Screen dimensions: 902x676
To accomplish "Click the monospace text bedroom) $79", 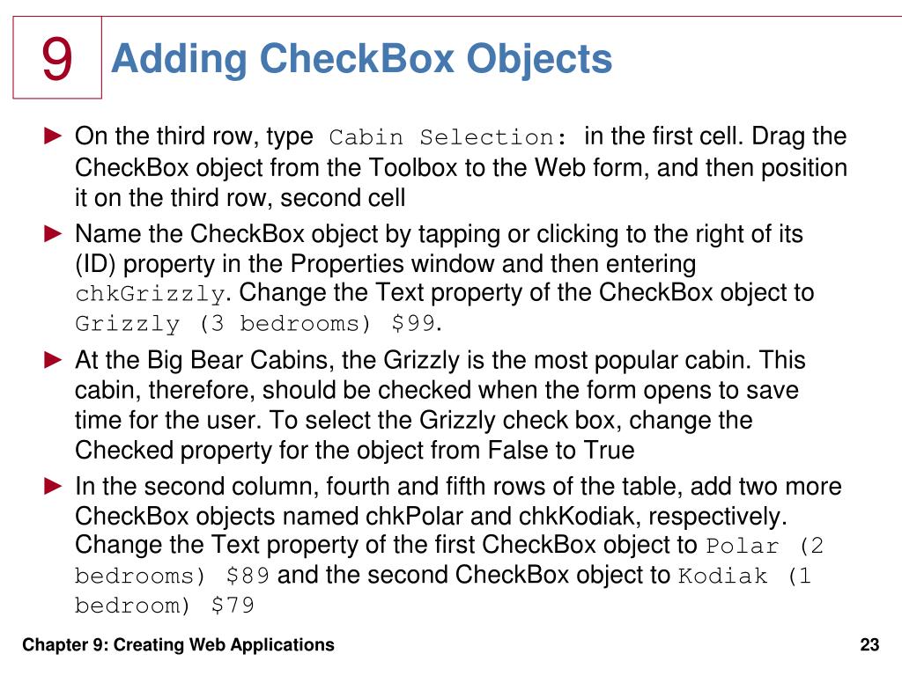I will (165, 606).
